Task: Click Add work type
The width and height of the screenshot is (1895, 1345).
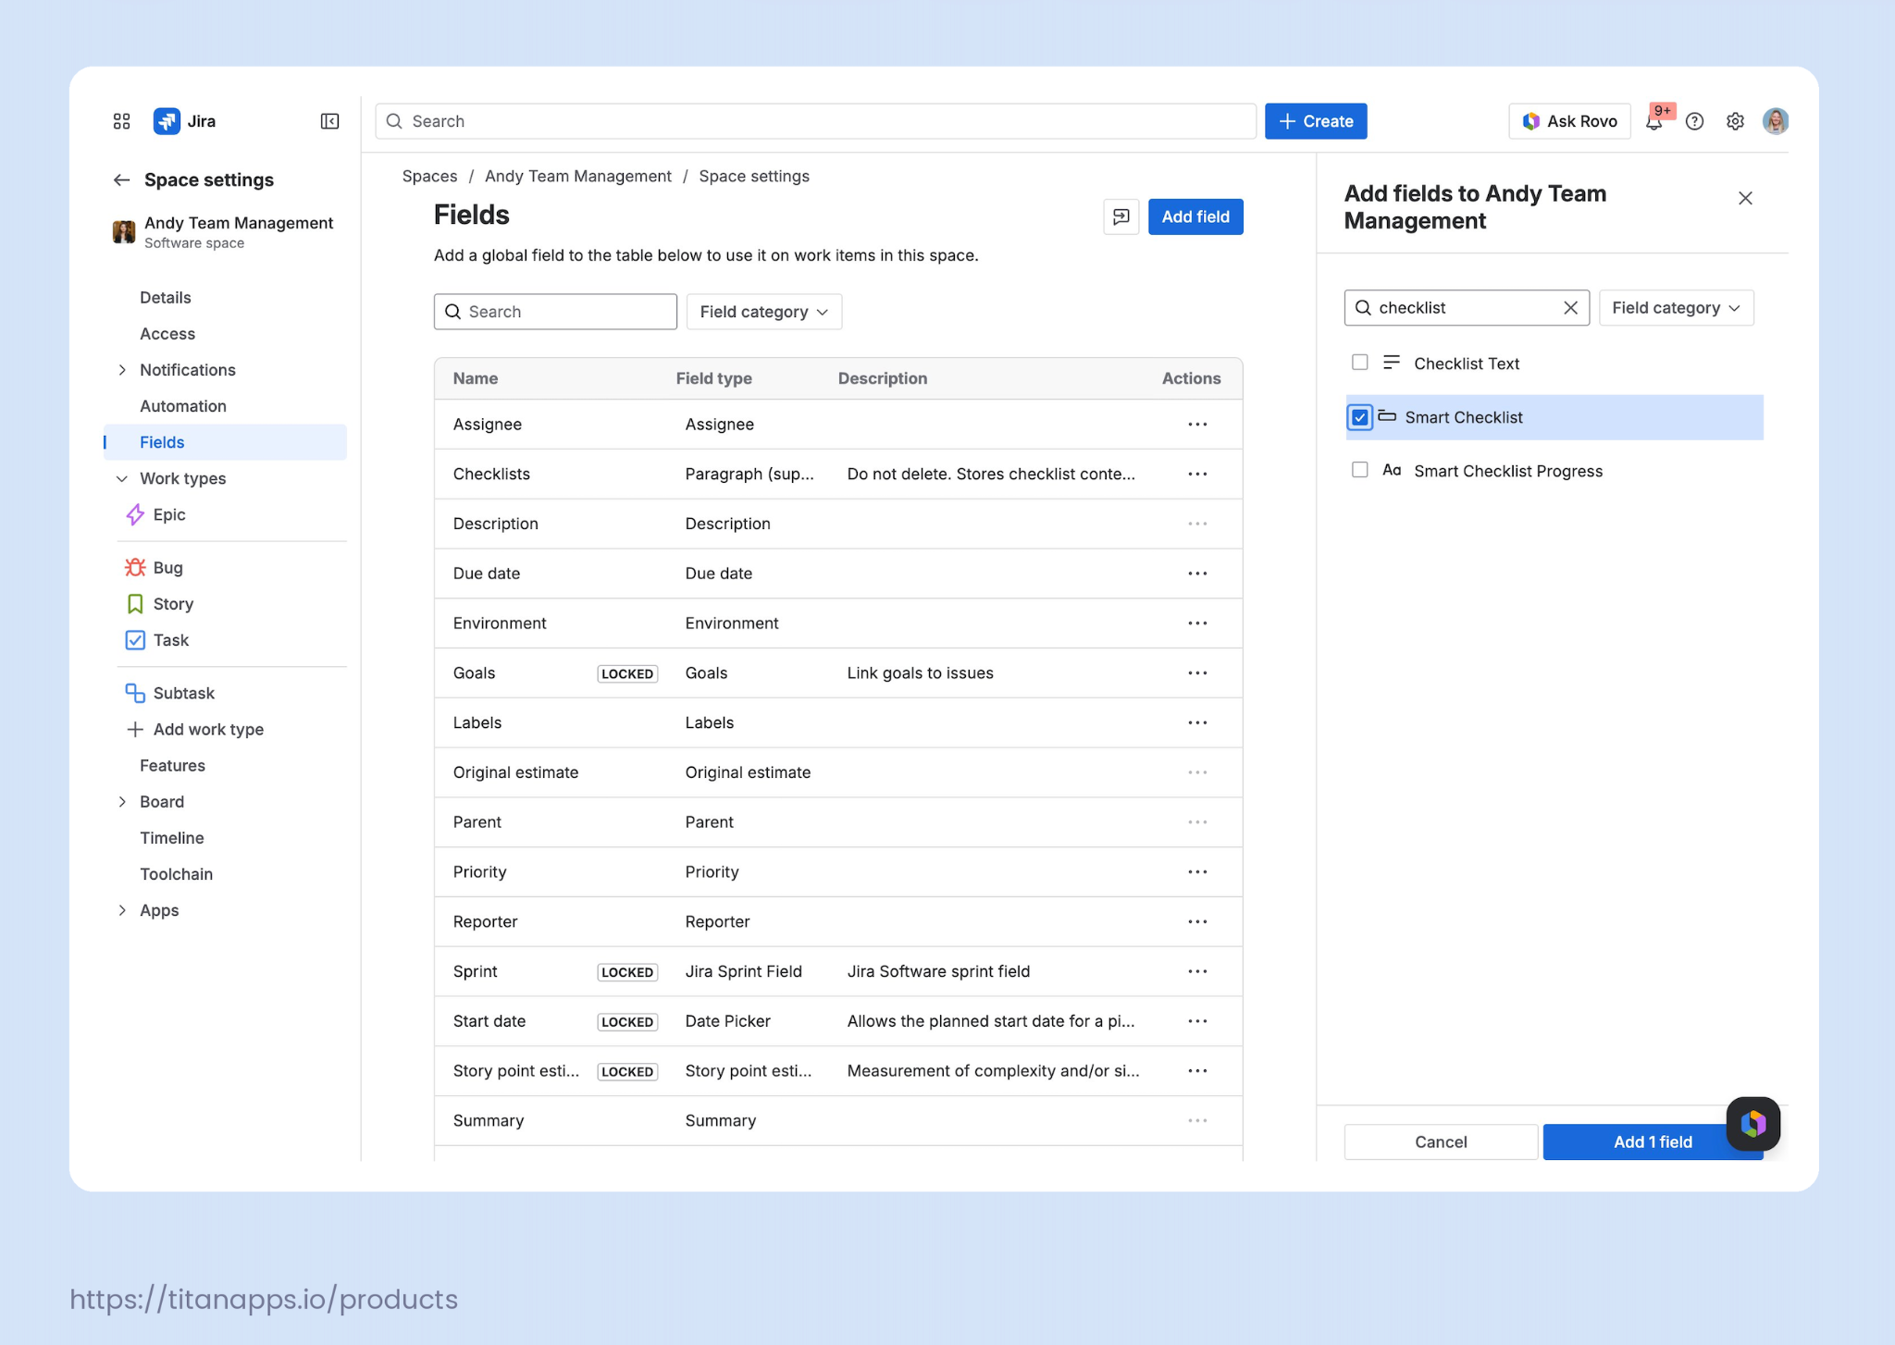Action: tap(195, 729)
